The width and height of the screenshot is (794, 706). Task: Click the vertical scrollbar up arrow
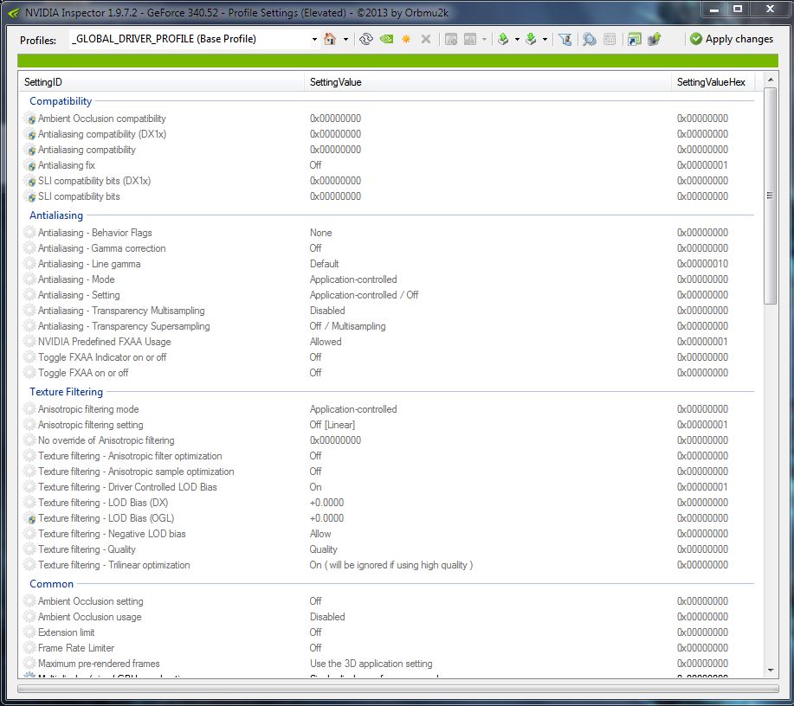click(771, 80)
